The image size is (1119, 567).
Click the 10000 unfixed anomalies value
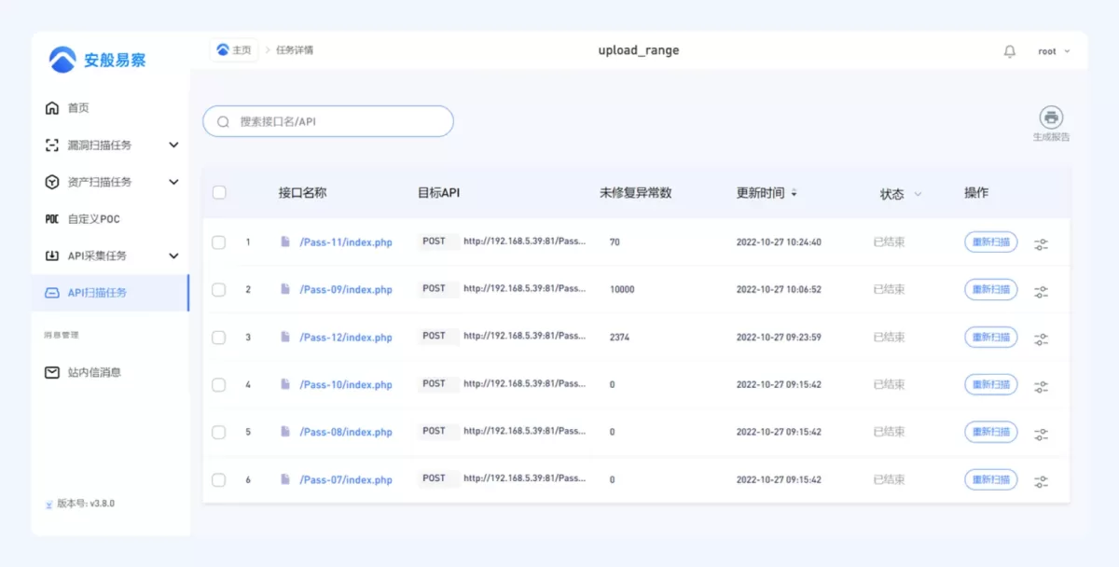click(622, 290)
